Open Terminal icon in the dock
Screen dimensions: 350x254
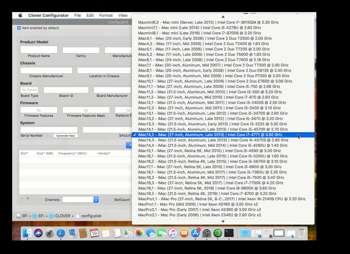coord(229,233)
